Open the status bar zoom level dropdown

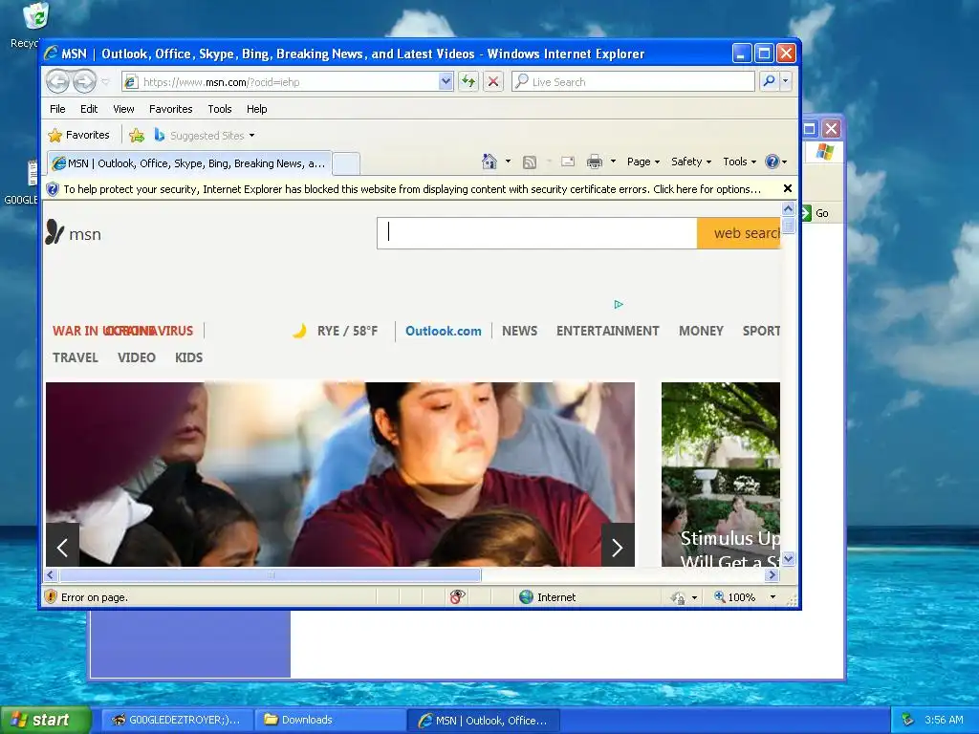click(x=772, y=597)
